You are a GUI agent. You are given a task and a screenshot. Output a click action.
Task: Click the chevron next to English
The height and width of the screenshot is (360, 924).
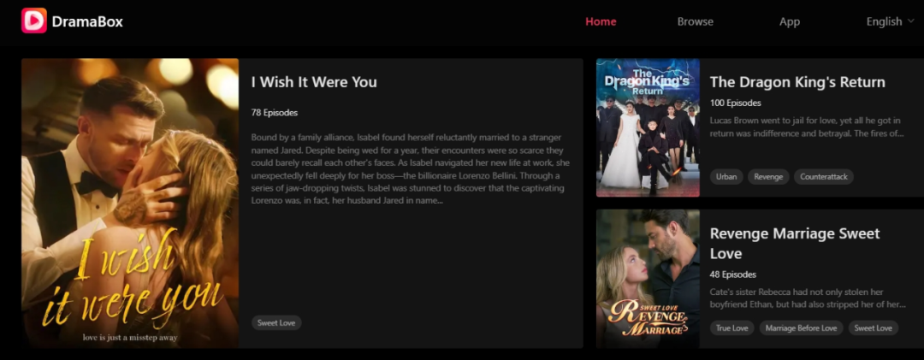pyautogui.click(x=910, y=21)
